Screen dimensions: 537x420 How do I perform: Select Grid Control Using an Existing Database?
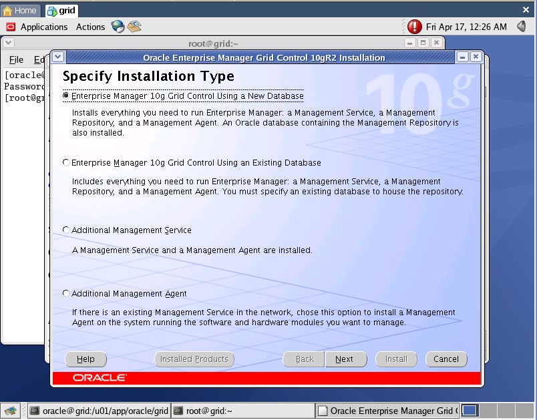[x=65, y=163]
